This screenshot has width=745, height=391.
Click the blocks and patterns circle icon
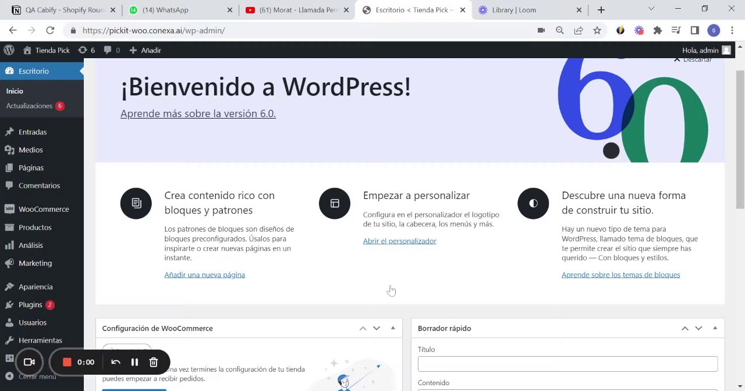point(136,203)
